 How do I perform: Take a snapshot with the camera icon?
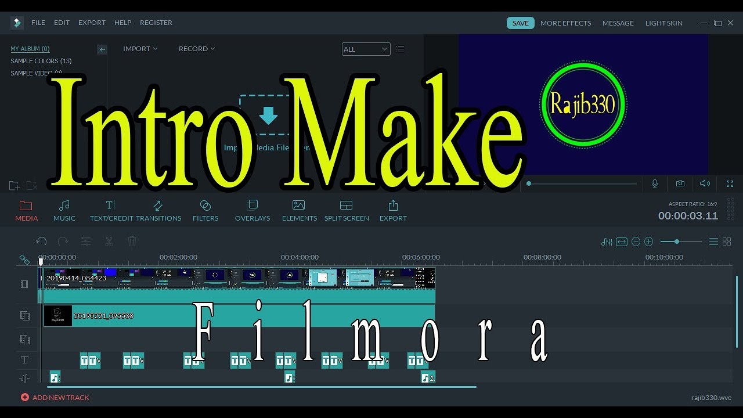pos(680,183)
